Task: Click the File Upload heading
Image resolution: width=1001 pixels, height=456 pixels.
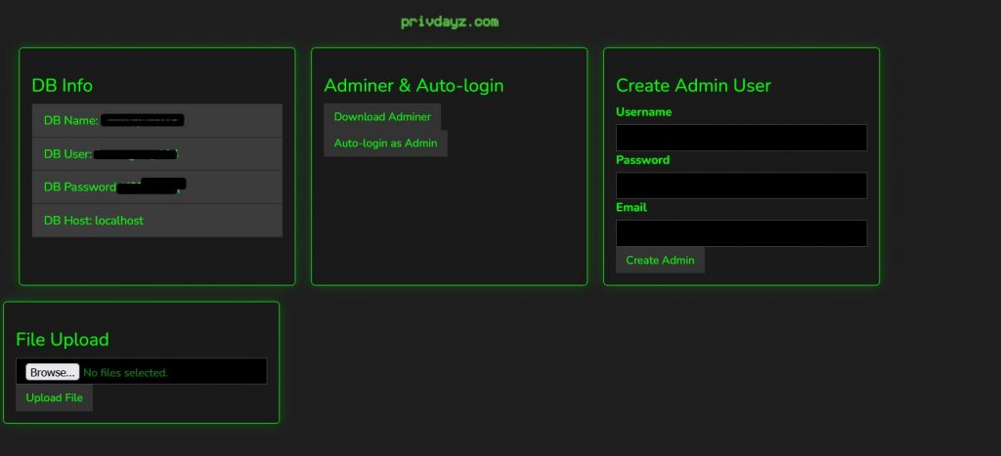Action: pyautogui.click(x=63, y=340)
